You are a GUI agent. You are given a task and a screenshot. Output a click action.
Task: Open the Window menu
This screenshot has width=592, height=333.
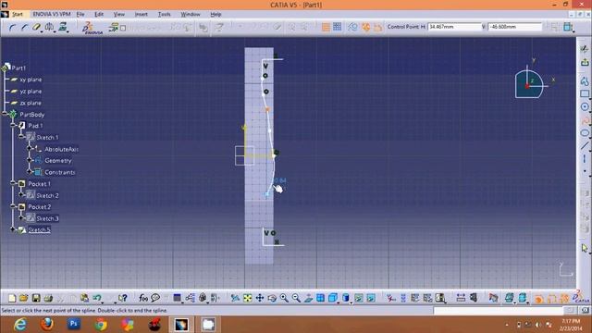191,14
